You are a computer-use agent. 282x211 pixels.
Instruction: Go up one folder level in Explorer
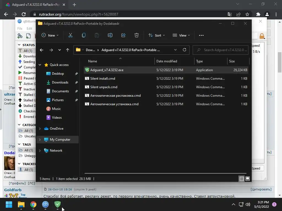[x=67, y=50]
